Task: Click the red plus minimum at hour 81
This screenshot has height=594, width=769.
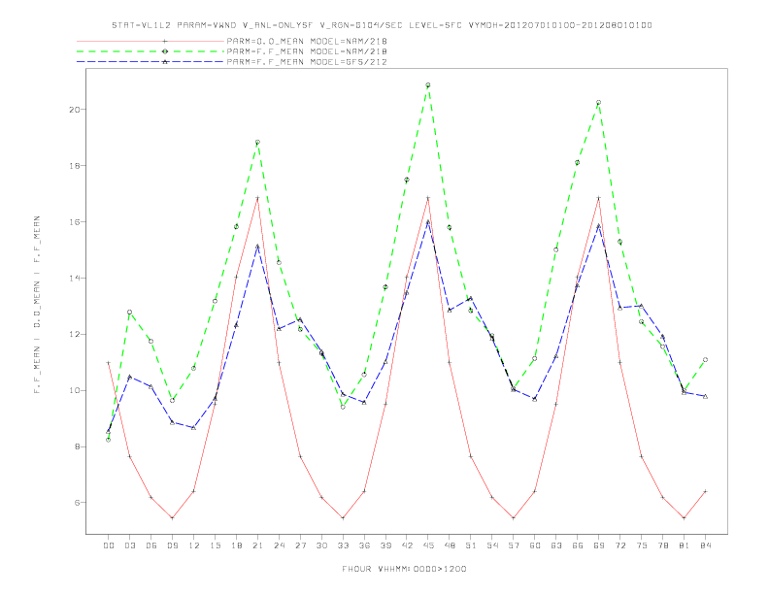Action: pyautogui.click(x=684, y=518)
